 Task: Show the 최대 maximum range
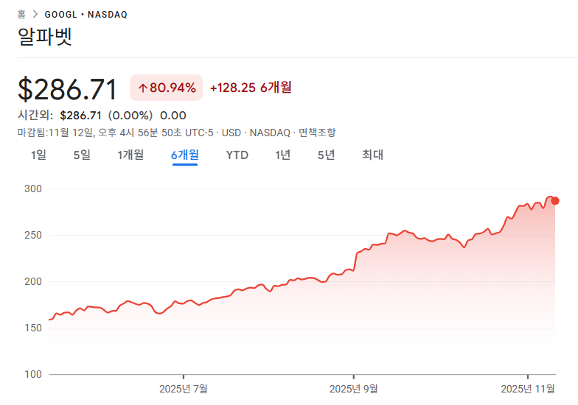[x=372, y=155]
